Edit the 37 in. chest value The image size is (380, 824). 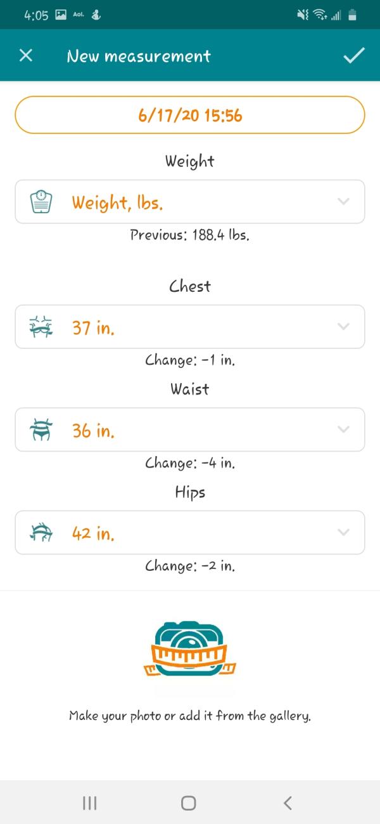tap(93, 328)
